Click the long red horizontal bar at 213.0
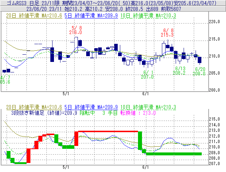 [x=108, y=131]
